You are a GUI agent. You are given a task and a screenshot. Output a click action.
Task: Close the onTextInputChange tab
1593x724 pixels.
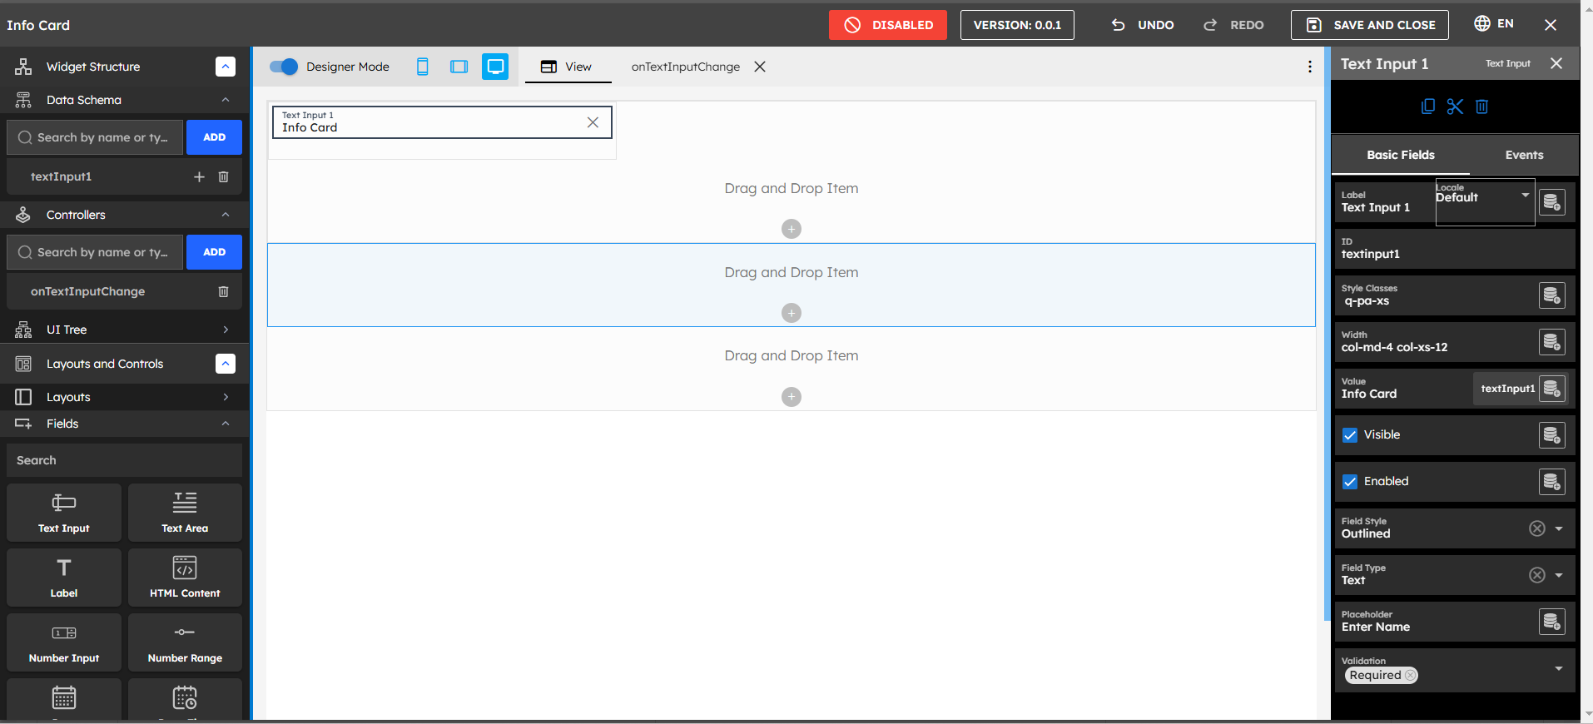[x=760, y=67]
